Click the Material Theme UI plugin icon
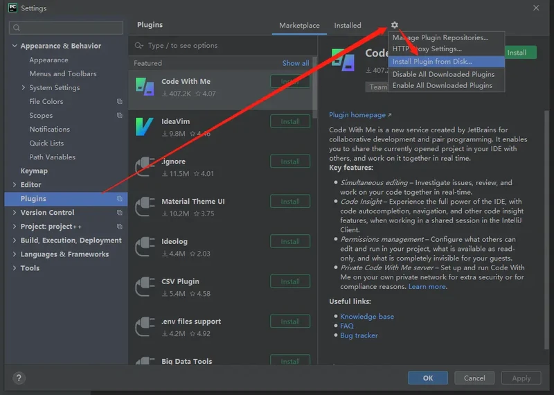554x395 pixels. [145, 207]
